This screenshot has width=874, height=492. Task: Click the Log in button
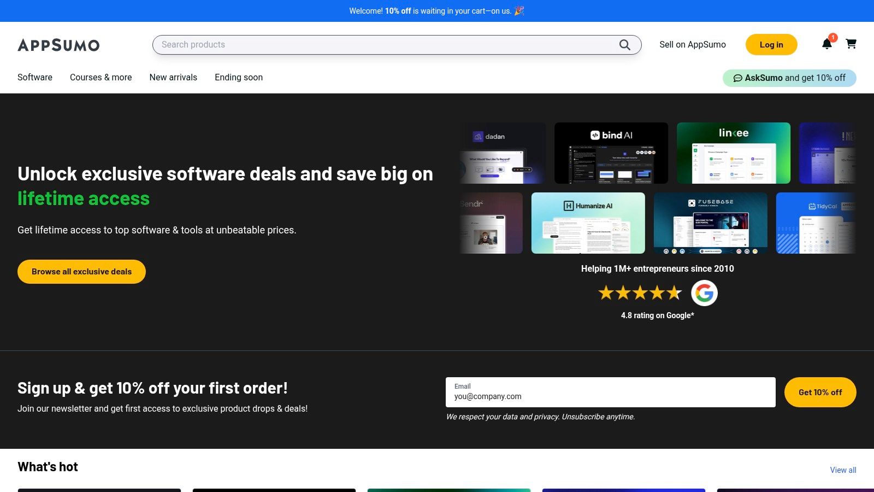(771, 45)
